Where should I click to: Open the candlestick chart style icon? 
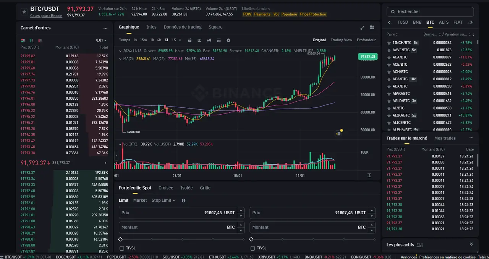(209, 40)
